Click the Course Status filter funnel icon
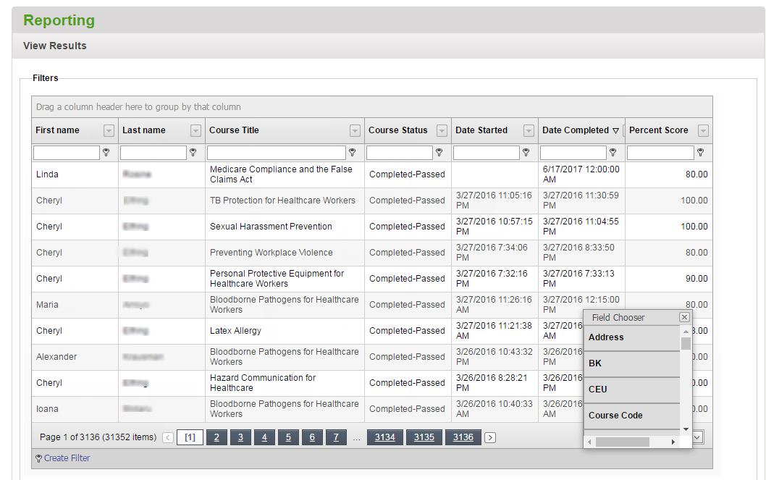 tap(439, 153)
